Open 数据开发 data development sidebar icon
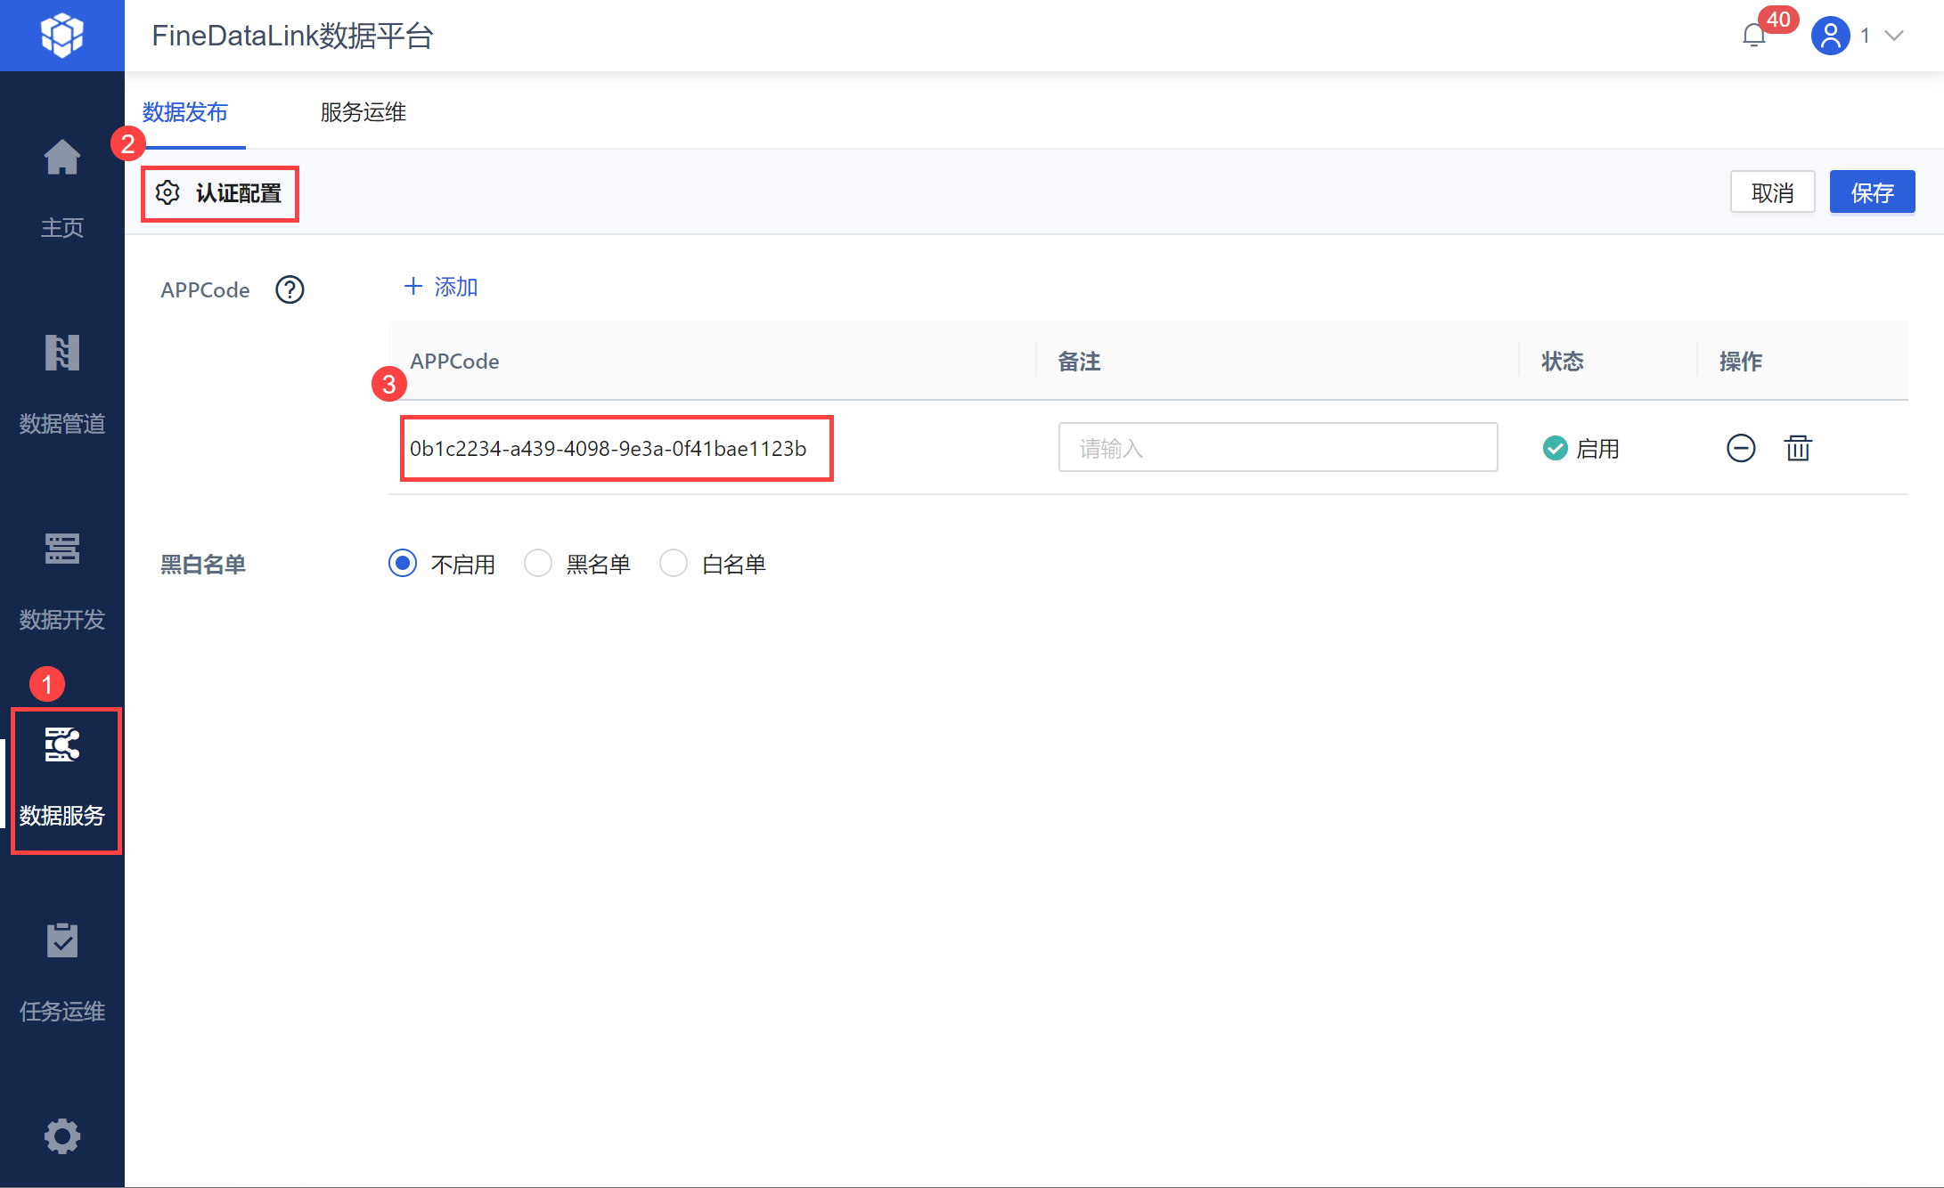The width and height of the screenshot is (1944, 1188). click(61, 549)
